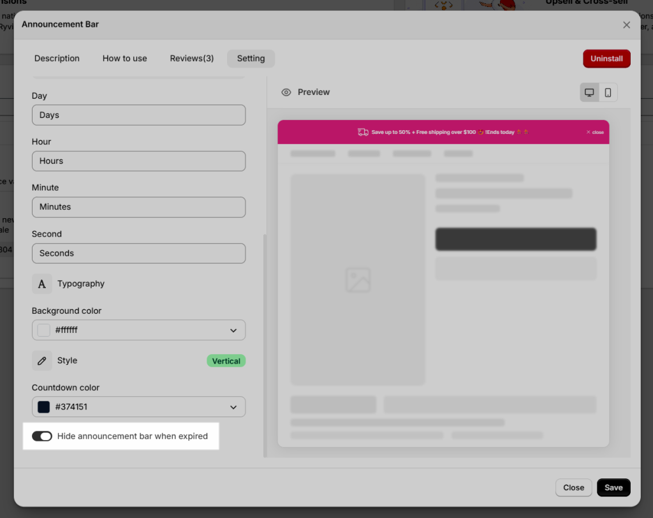Switch preview to mobile view icon
This screenshot has height=518, width=653.
click(608, 93)
